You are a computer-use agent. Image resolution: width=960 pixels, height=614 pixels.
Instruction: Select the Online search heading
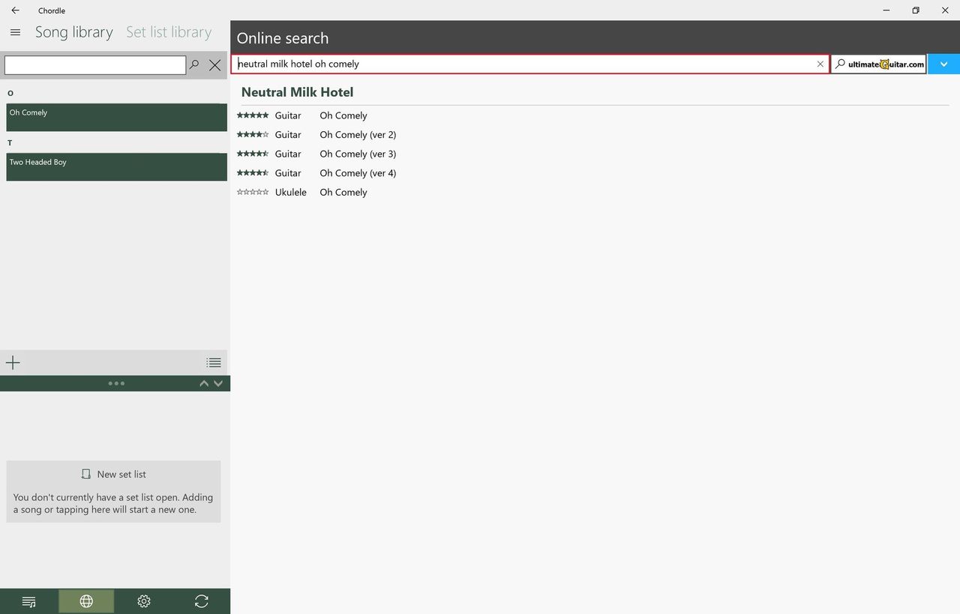point(283,38)
